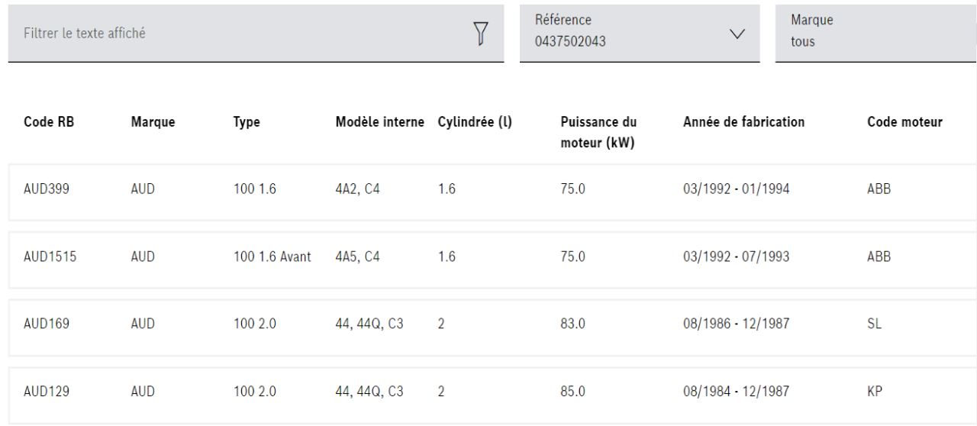Click the Filtrer le texte affiché field
Screen dimensions: 977x426
click(237, 34)
